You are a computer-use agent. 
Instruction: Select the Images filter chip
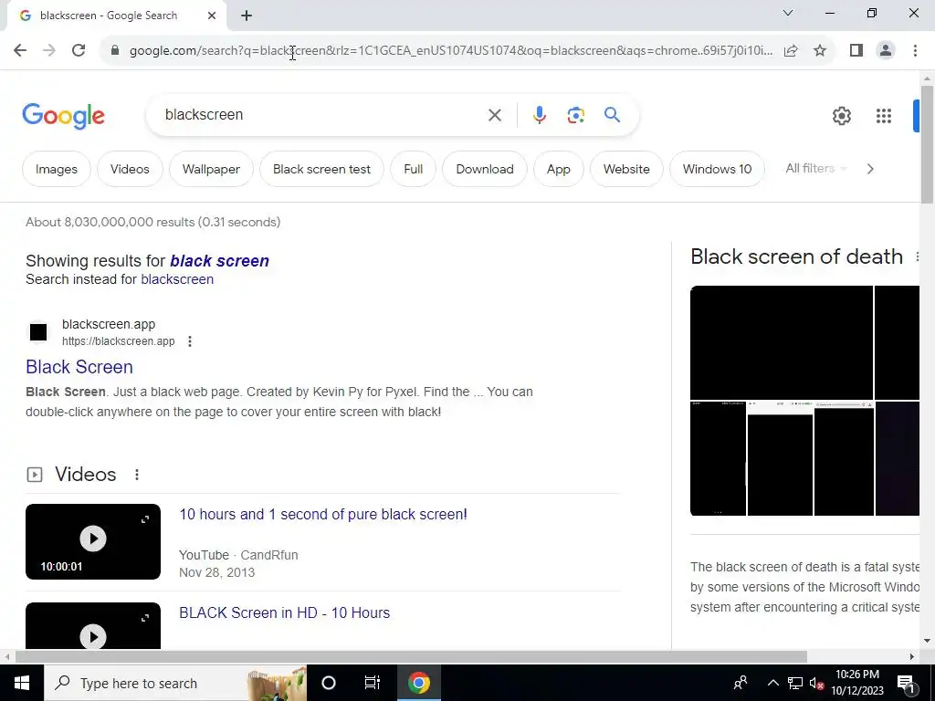coord(57,169)
